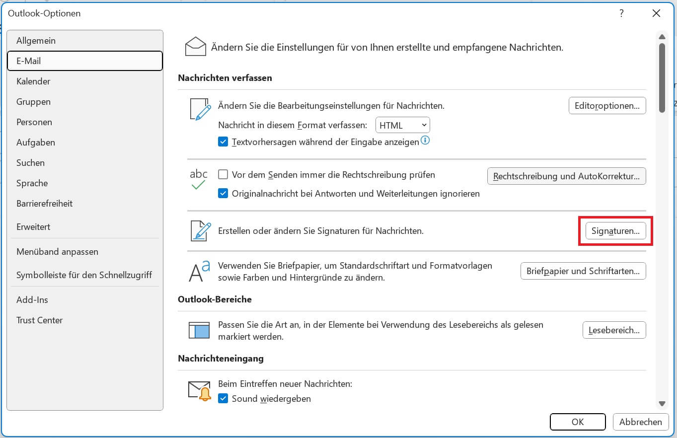Open the message format HTML dropdown
This screenshot has width=677, height=438.
[403, 125]
